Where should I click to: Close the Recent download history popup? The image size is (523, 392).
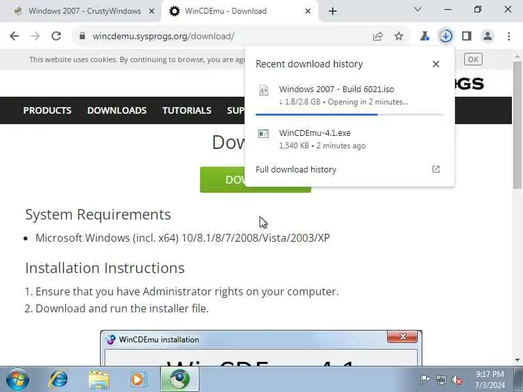coord(435,64)
